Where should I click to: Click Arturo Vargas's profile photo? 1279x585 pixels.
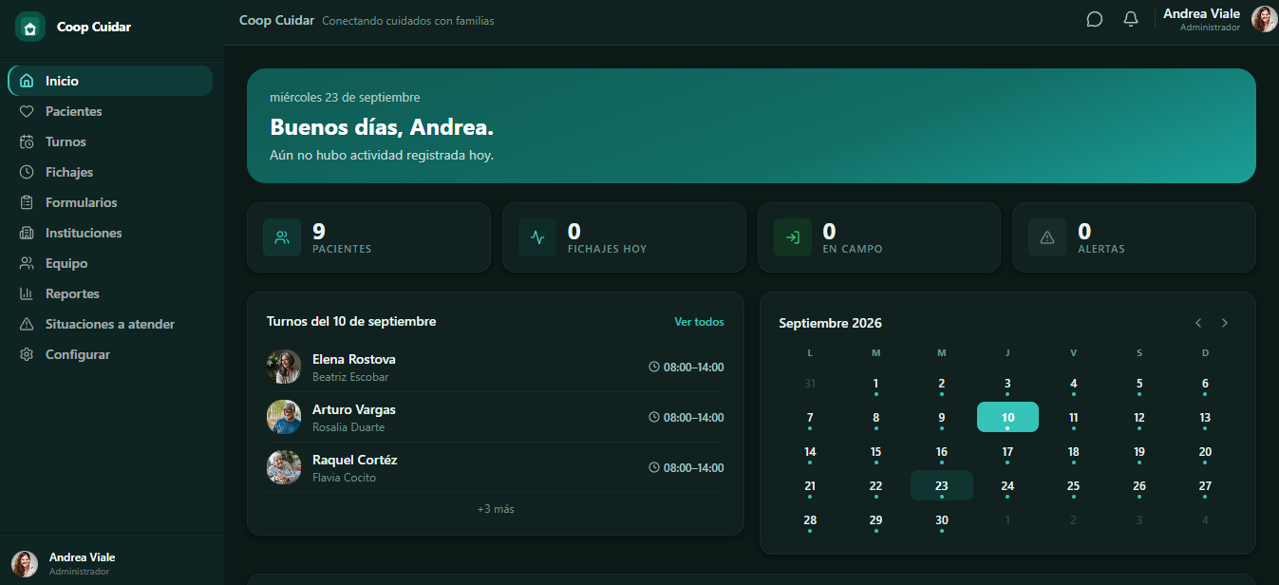point(284,417)
